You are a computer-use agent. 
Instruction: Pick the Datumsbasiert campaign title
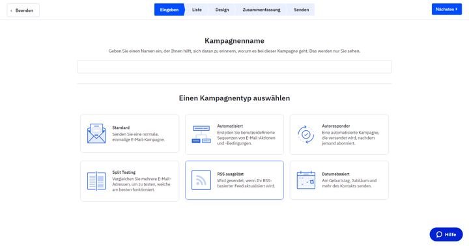(x=335, y=174)
